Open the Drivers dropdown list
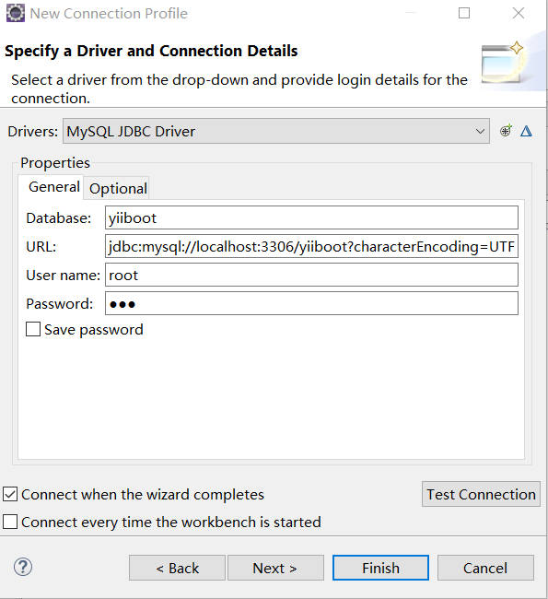The image size is (548, 599). click(x=276, y=131)
